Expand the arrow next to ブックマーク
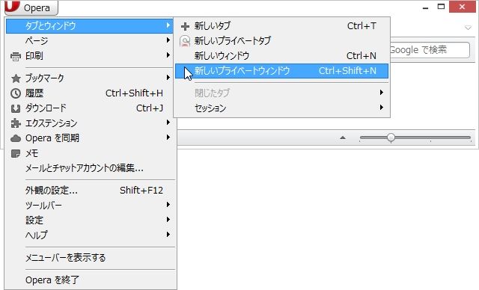The image size is (479, 290). (x=168, y=78)
